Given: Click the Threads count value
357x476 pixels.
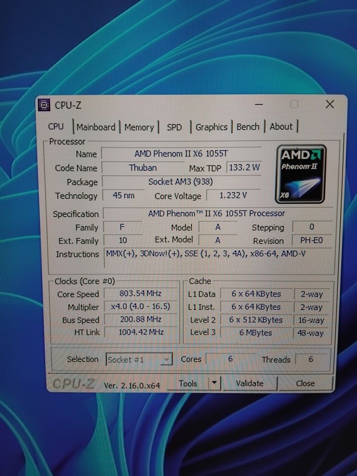Looking at the screenshot, I should pos(311,359).
